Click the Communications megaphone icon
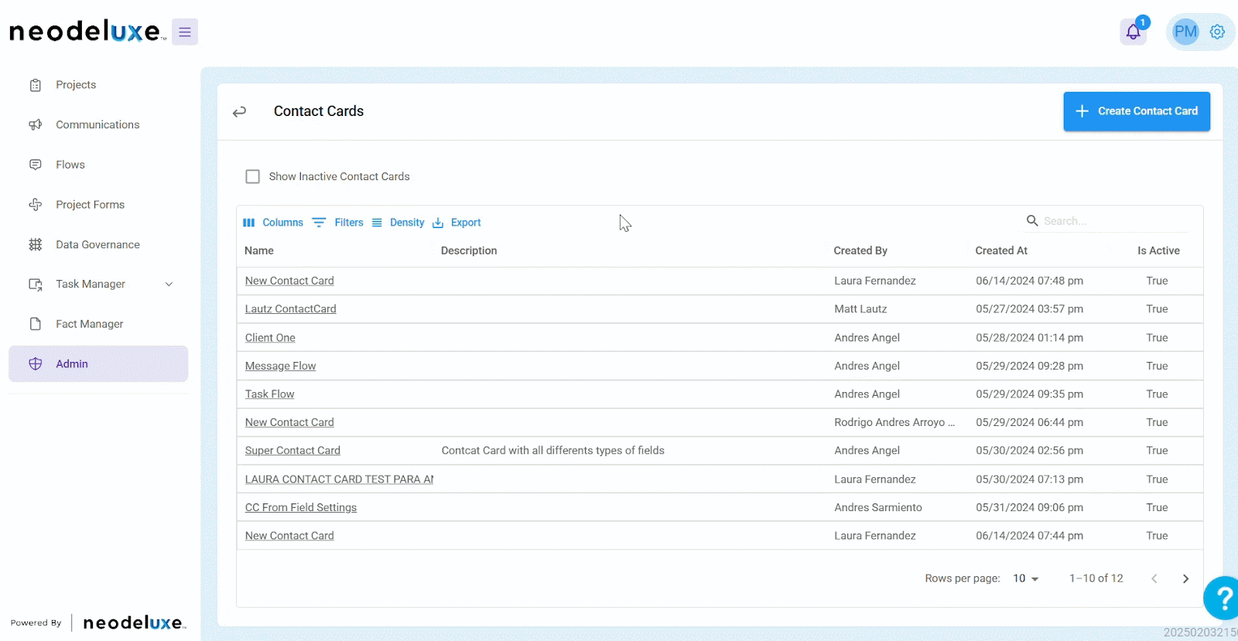The image size is (1238, 641). (x=36, y=124)
